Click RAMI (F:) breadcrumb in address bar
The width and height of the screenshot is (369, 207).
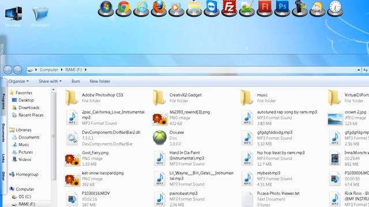[x=74, y=70]
